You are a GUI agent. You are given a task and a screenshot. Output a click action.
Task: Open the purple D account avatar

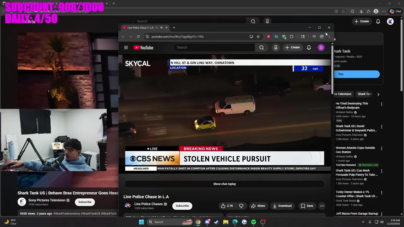[x=321, y=48]
